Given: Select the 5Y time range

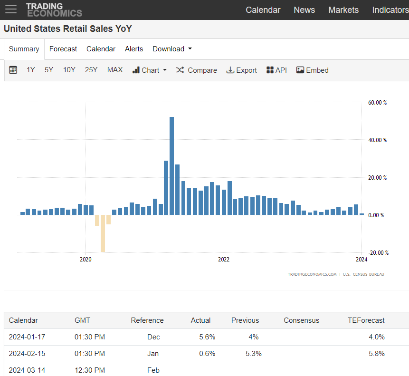Looking at the screenshot, I should [x=49, y=70].
